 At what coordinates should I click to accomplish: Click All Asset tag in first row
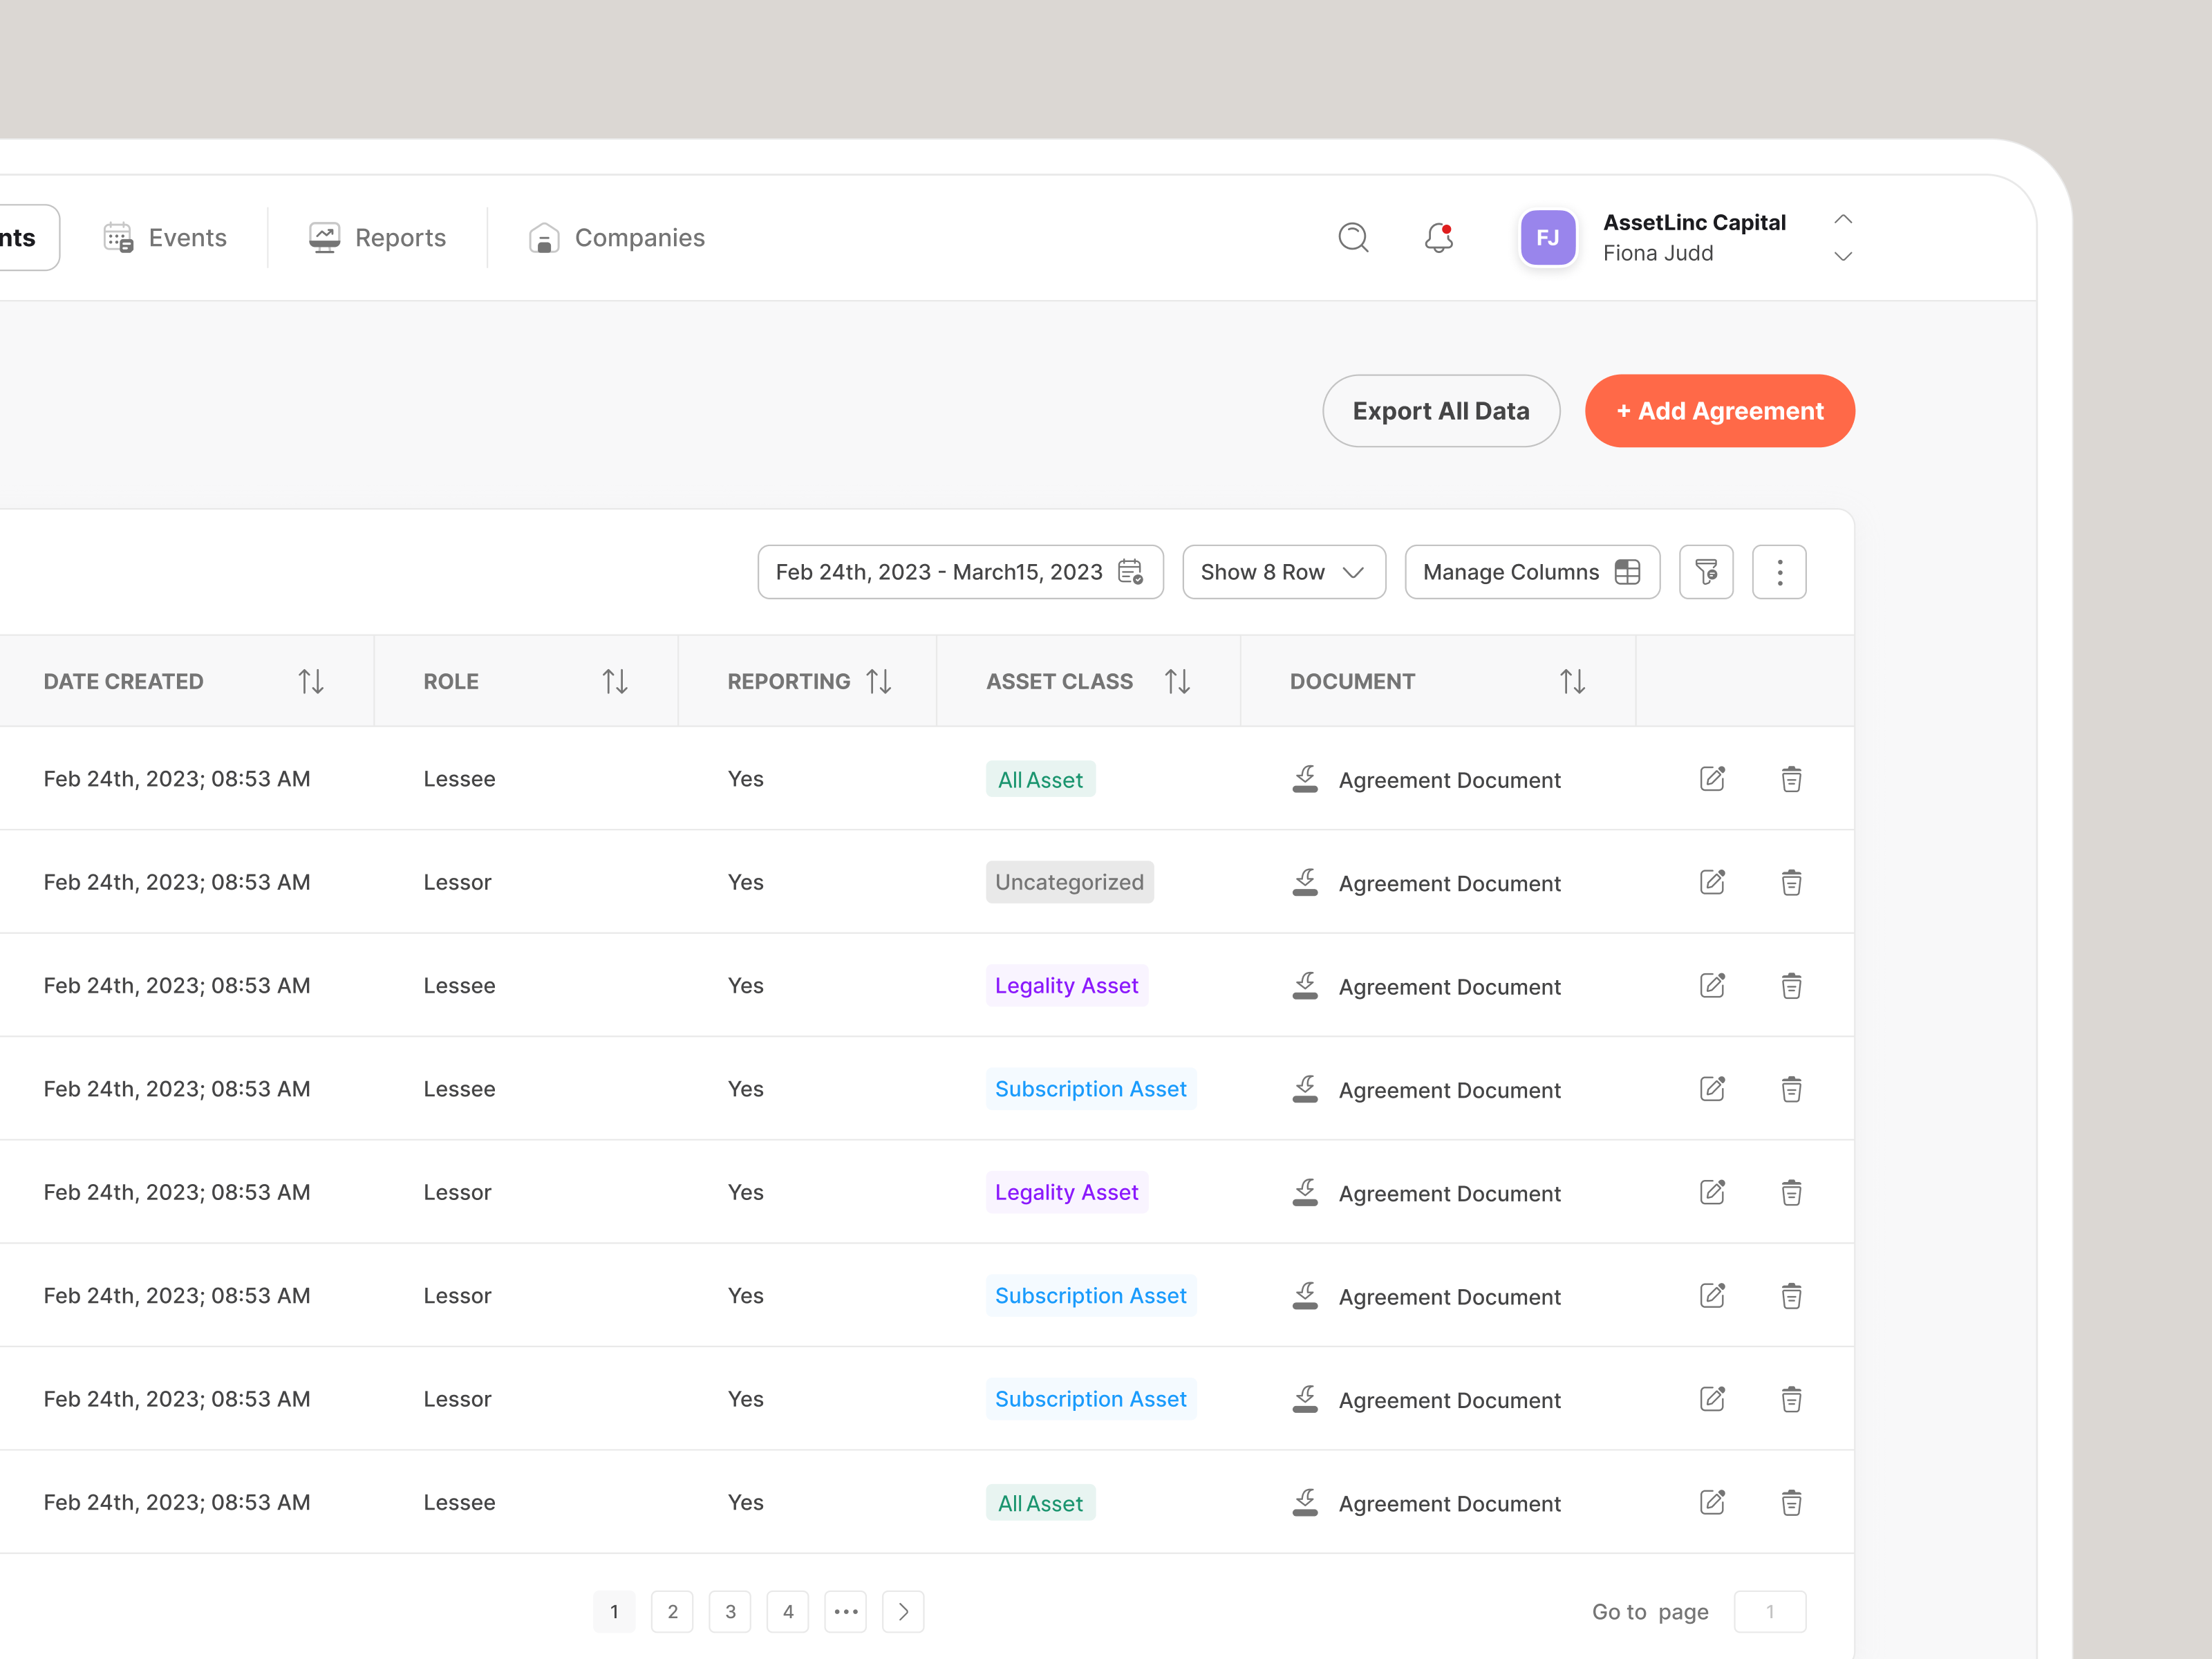point(1040,780)
